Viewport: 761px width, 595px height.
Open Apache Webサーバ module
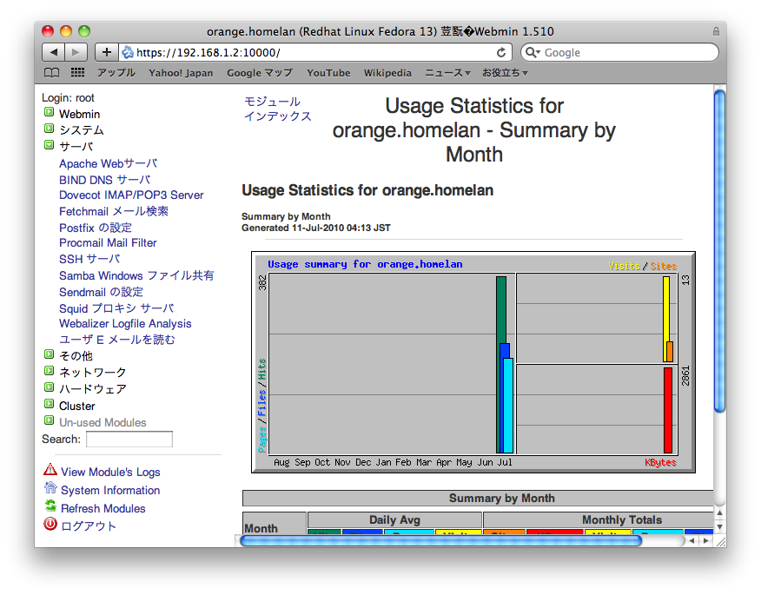[x=108, y=163]
